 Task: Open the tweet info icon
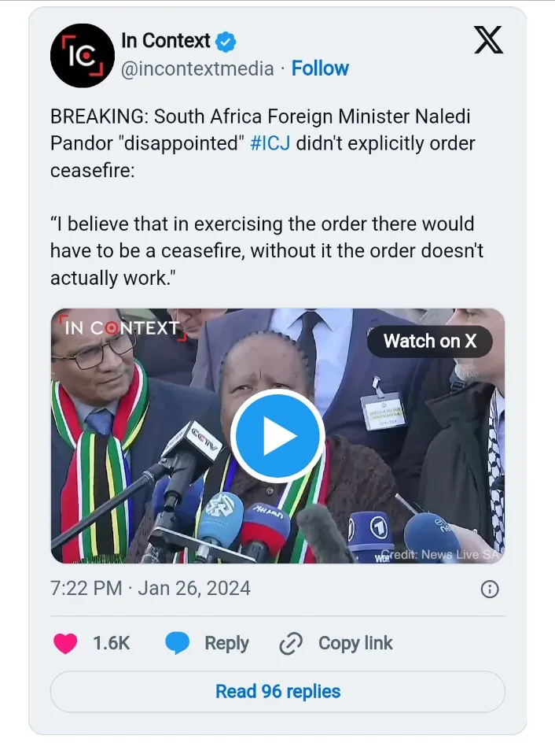pos(489,589)
